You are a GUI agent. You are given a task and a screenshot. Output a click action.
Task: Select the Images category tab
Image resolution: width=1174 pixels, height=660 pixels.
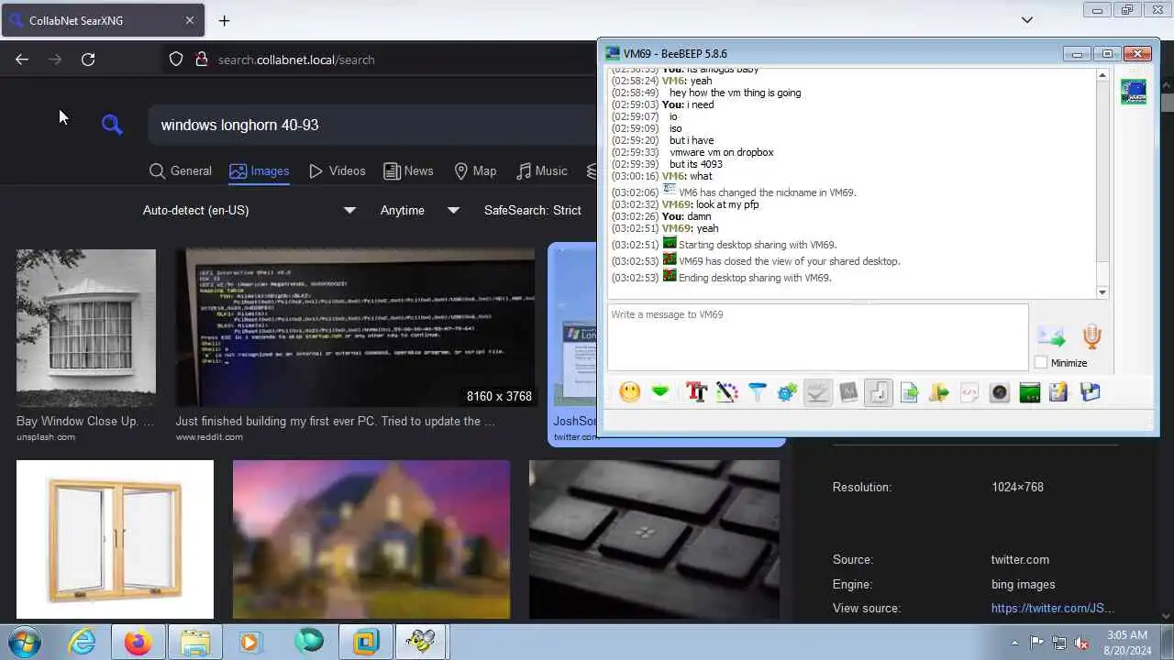tap(260, 170)
